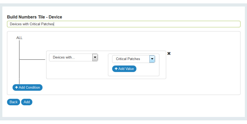Expand the Critical Patches dropdown arrow
Viewport: 247px width, 124px height.
point(152,59)
